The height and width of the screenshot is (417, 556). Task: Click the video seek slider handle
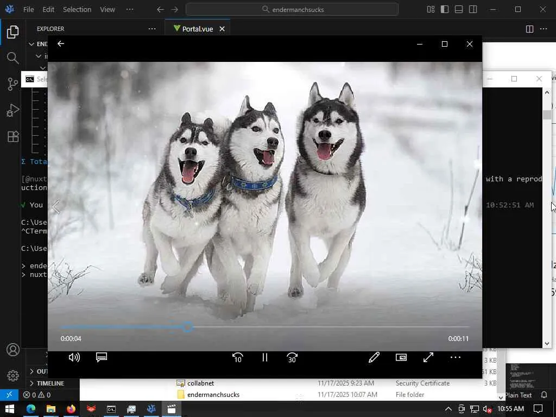point(187,327)
